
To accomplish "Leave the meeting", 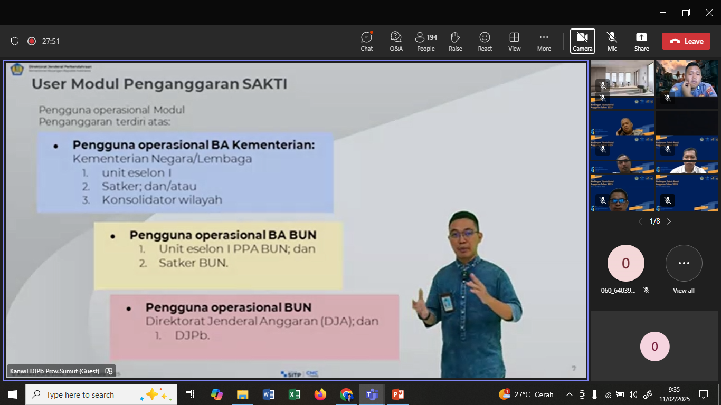I will pos(686,41).
